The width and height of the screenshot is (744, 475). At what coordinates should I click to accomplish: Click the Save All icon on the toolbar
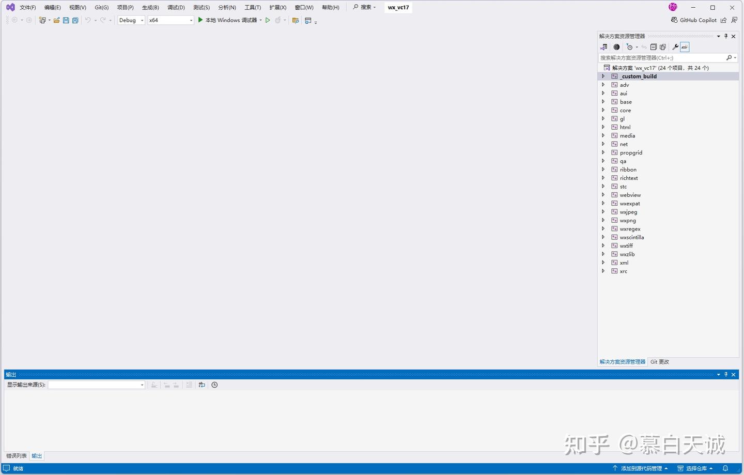[75, 20]
